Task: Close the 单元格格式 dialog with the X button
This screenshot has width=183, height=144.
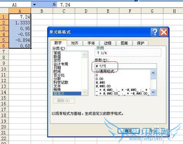Action: pyautogui.click(x=164, y=32)
